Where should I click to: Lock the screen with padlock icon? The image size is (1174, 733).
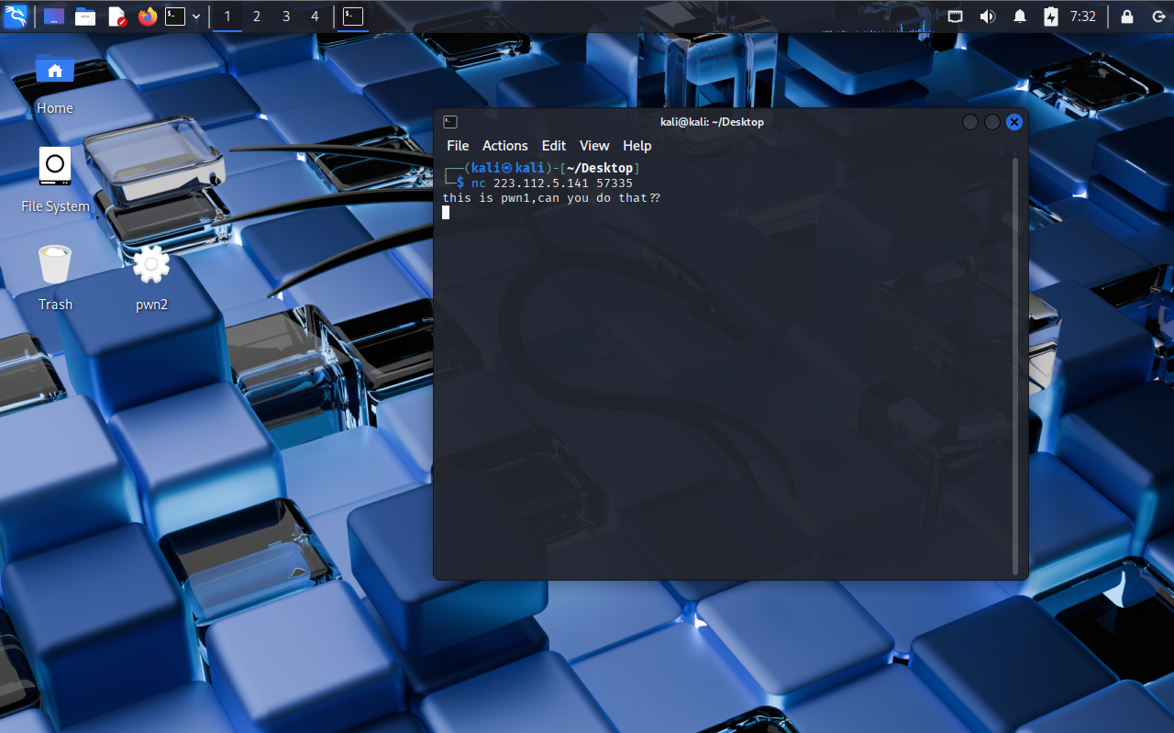point(1127,17)
